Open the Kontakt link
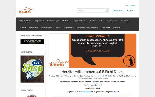The width and height of the screenshot is (155, 97). [x=133, y=5]
